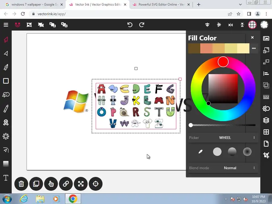Flip selection vertically

point(242,25)
